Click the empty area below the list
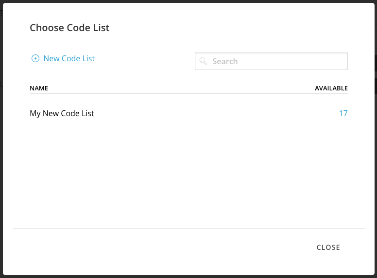The width and height of the screenshot is (377, 278). [x=188, y=175]
